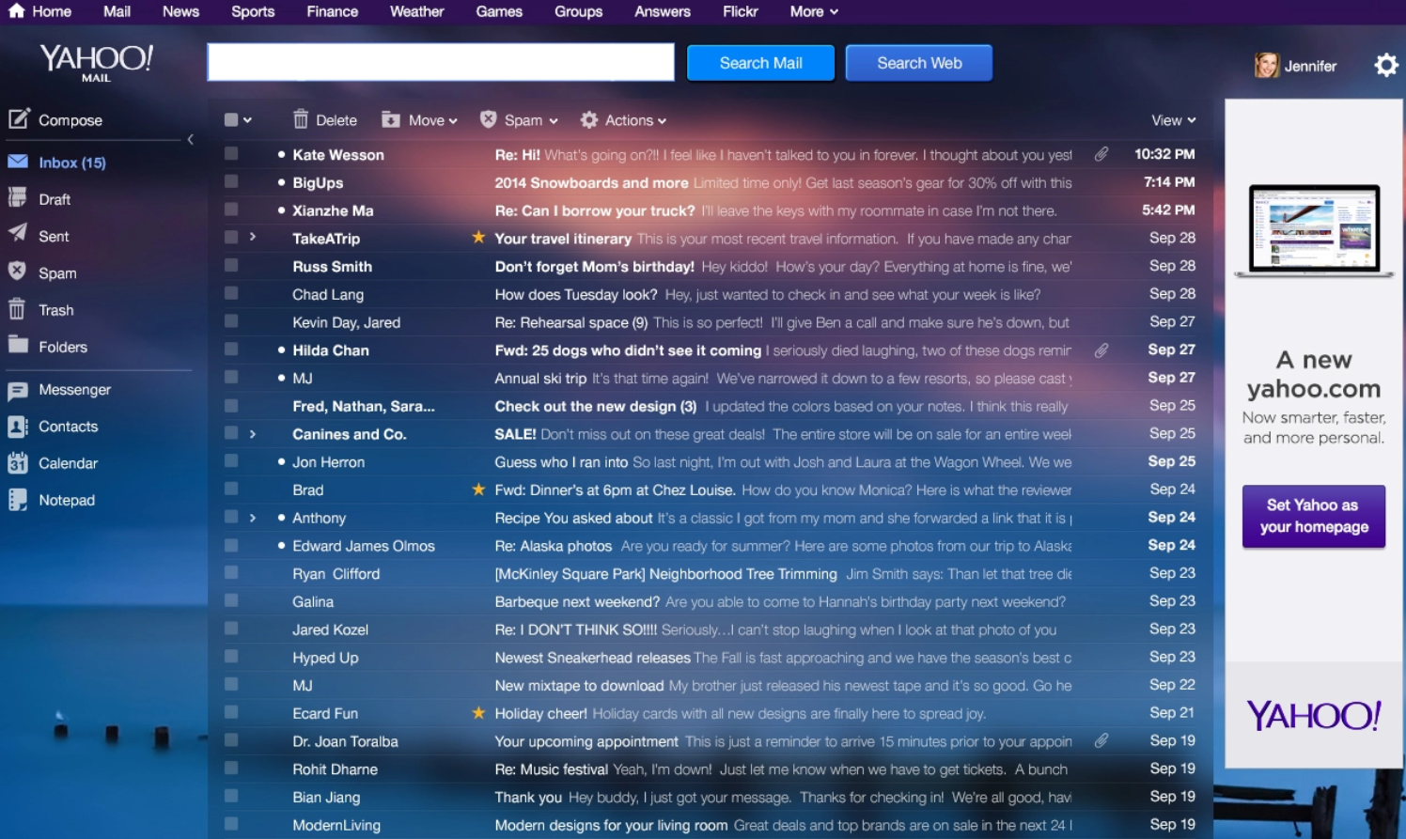Click the Search Mail button
The image size is (1406, 839).
point(760,63)
